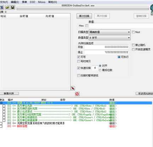This screenshot has width=153, height=147.
Task: Open the D3D menu
Action: point(33,2)
